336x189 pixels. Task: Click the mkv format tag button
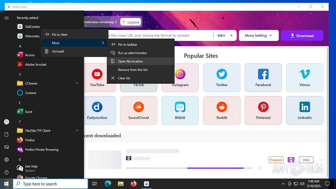(x=306, y=160)
